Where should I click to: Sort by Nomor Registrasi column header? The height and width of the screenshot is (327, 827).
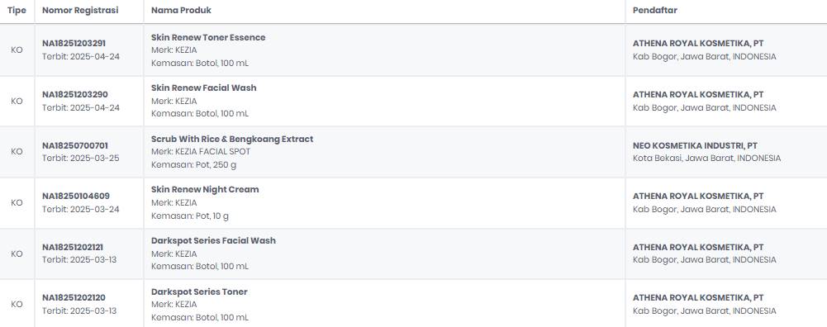pos(80,11)
